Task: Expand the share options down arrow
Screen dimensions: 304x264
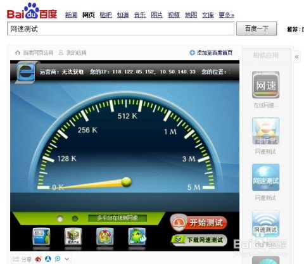Action: click(x=67, y=259)
